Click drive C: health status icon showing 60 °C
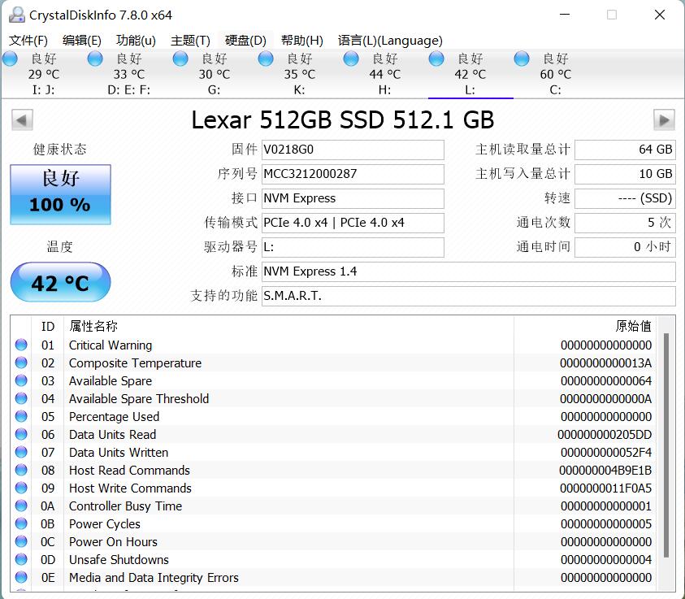The image size is (685, 599). [520, 59]
